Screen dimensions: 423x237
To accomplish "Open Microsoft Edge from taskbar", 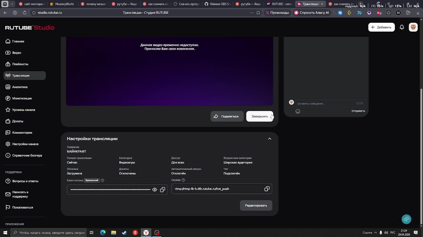I will pyautogui.click(x=103, y=233).
